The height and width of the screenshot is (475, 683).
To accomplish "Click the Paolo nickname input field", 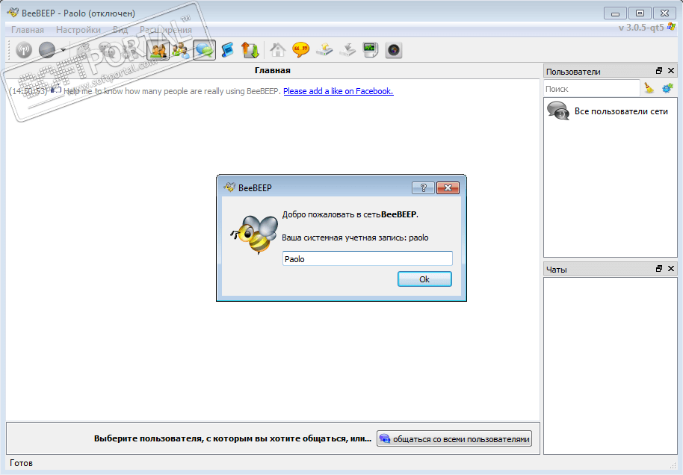I will (x=367, y=258).
